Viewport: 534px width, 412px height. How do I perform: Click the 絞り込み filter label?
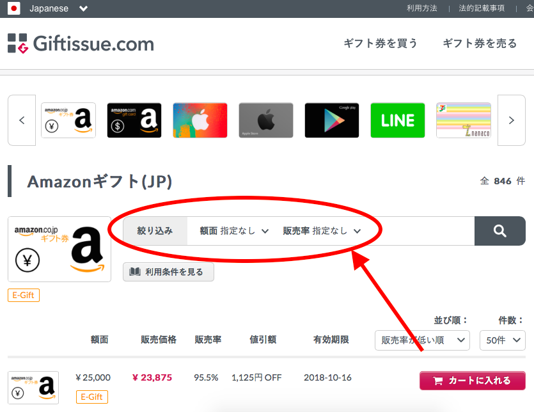(155, 231)
